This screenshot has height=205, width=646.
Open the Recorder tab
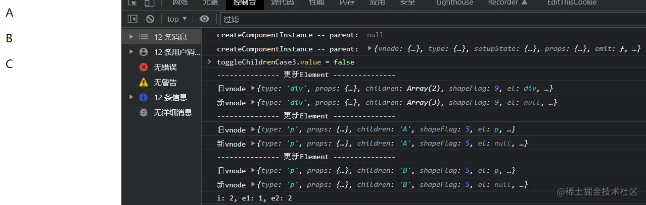pos(507,3)
